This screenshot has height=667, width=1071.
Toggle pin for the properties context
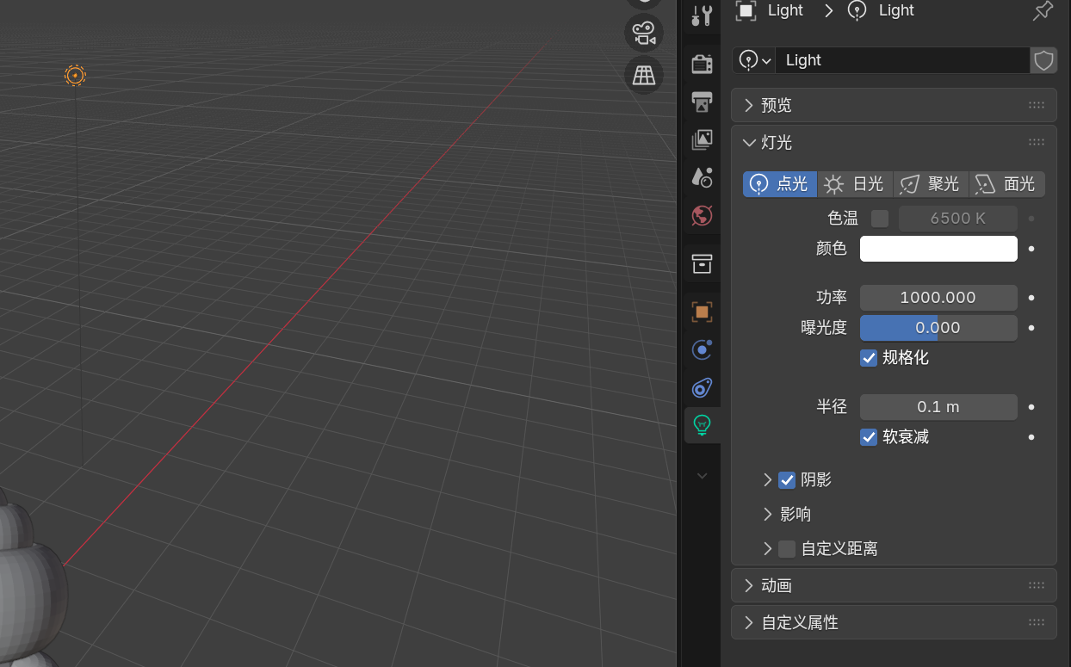[x=1043, y=10]
